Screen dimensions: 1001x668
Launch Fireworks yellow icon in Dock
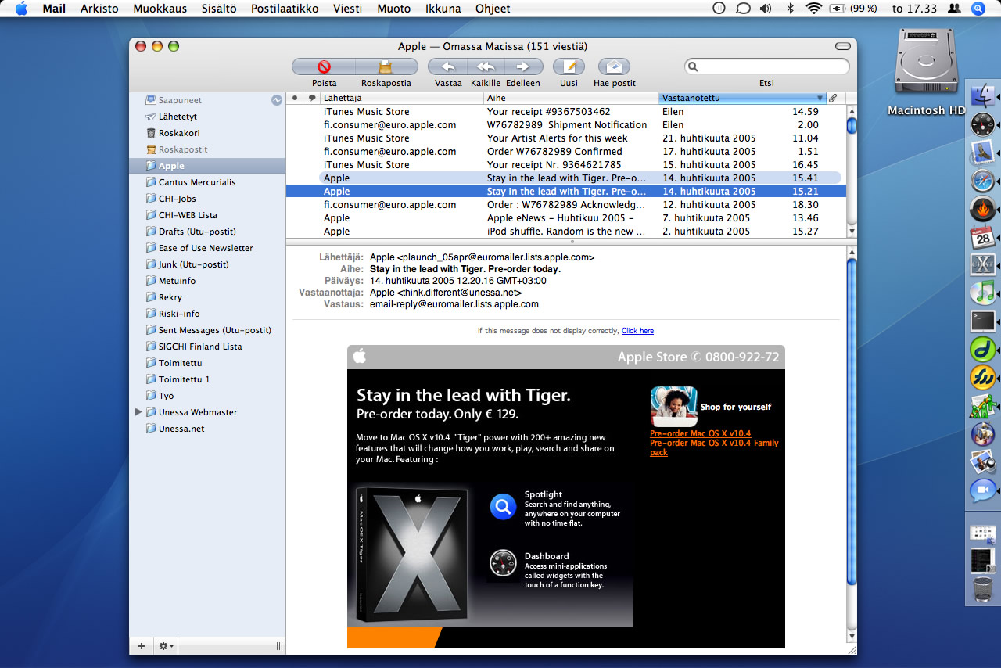982,378
